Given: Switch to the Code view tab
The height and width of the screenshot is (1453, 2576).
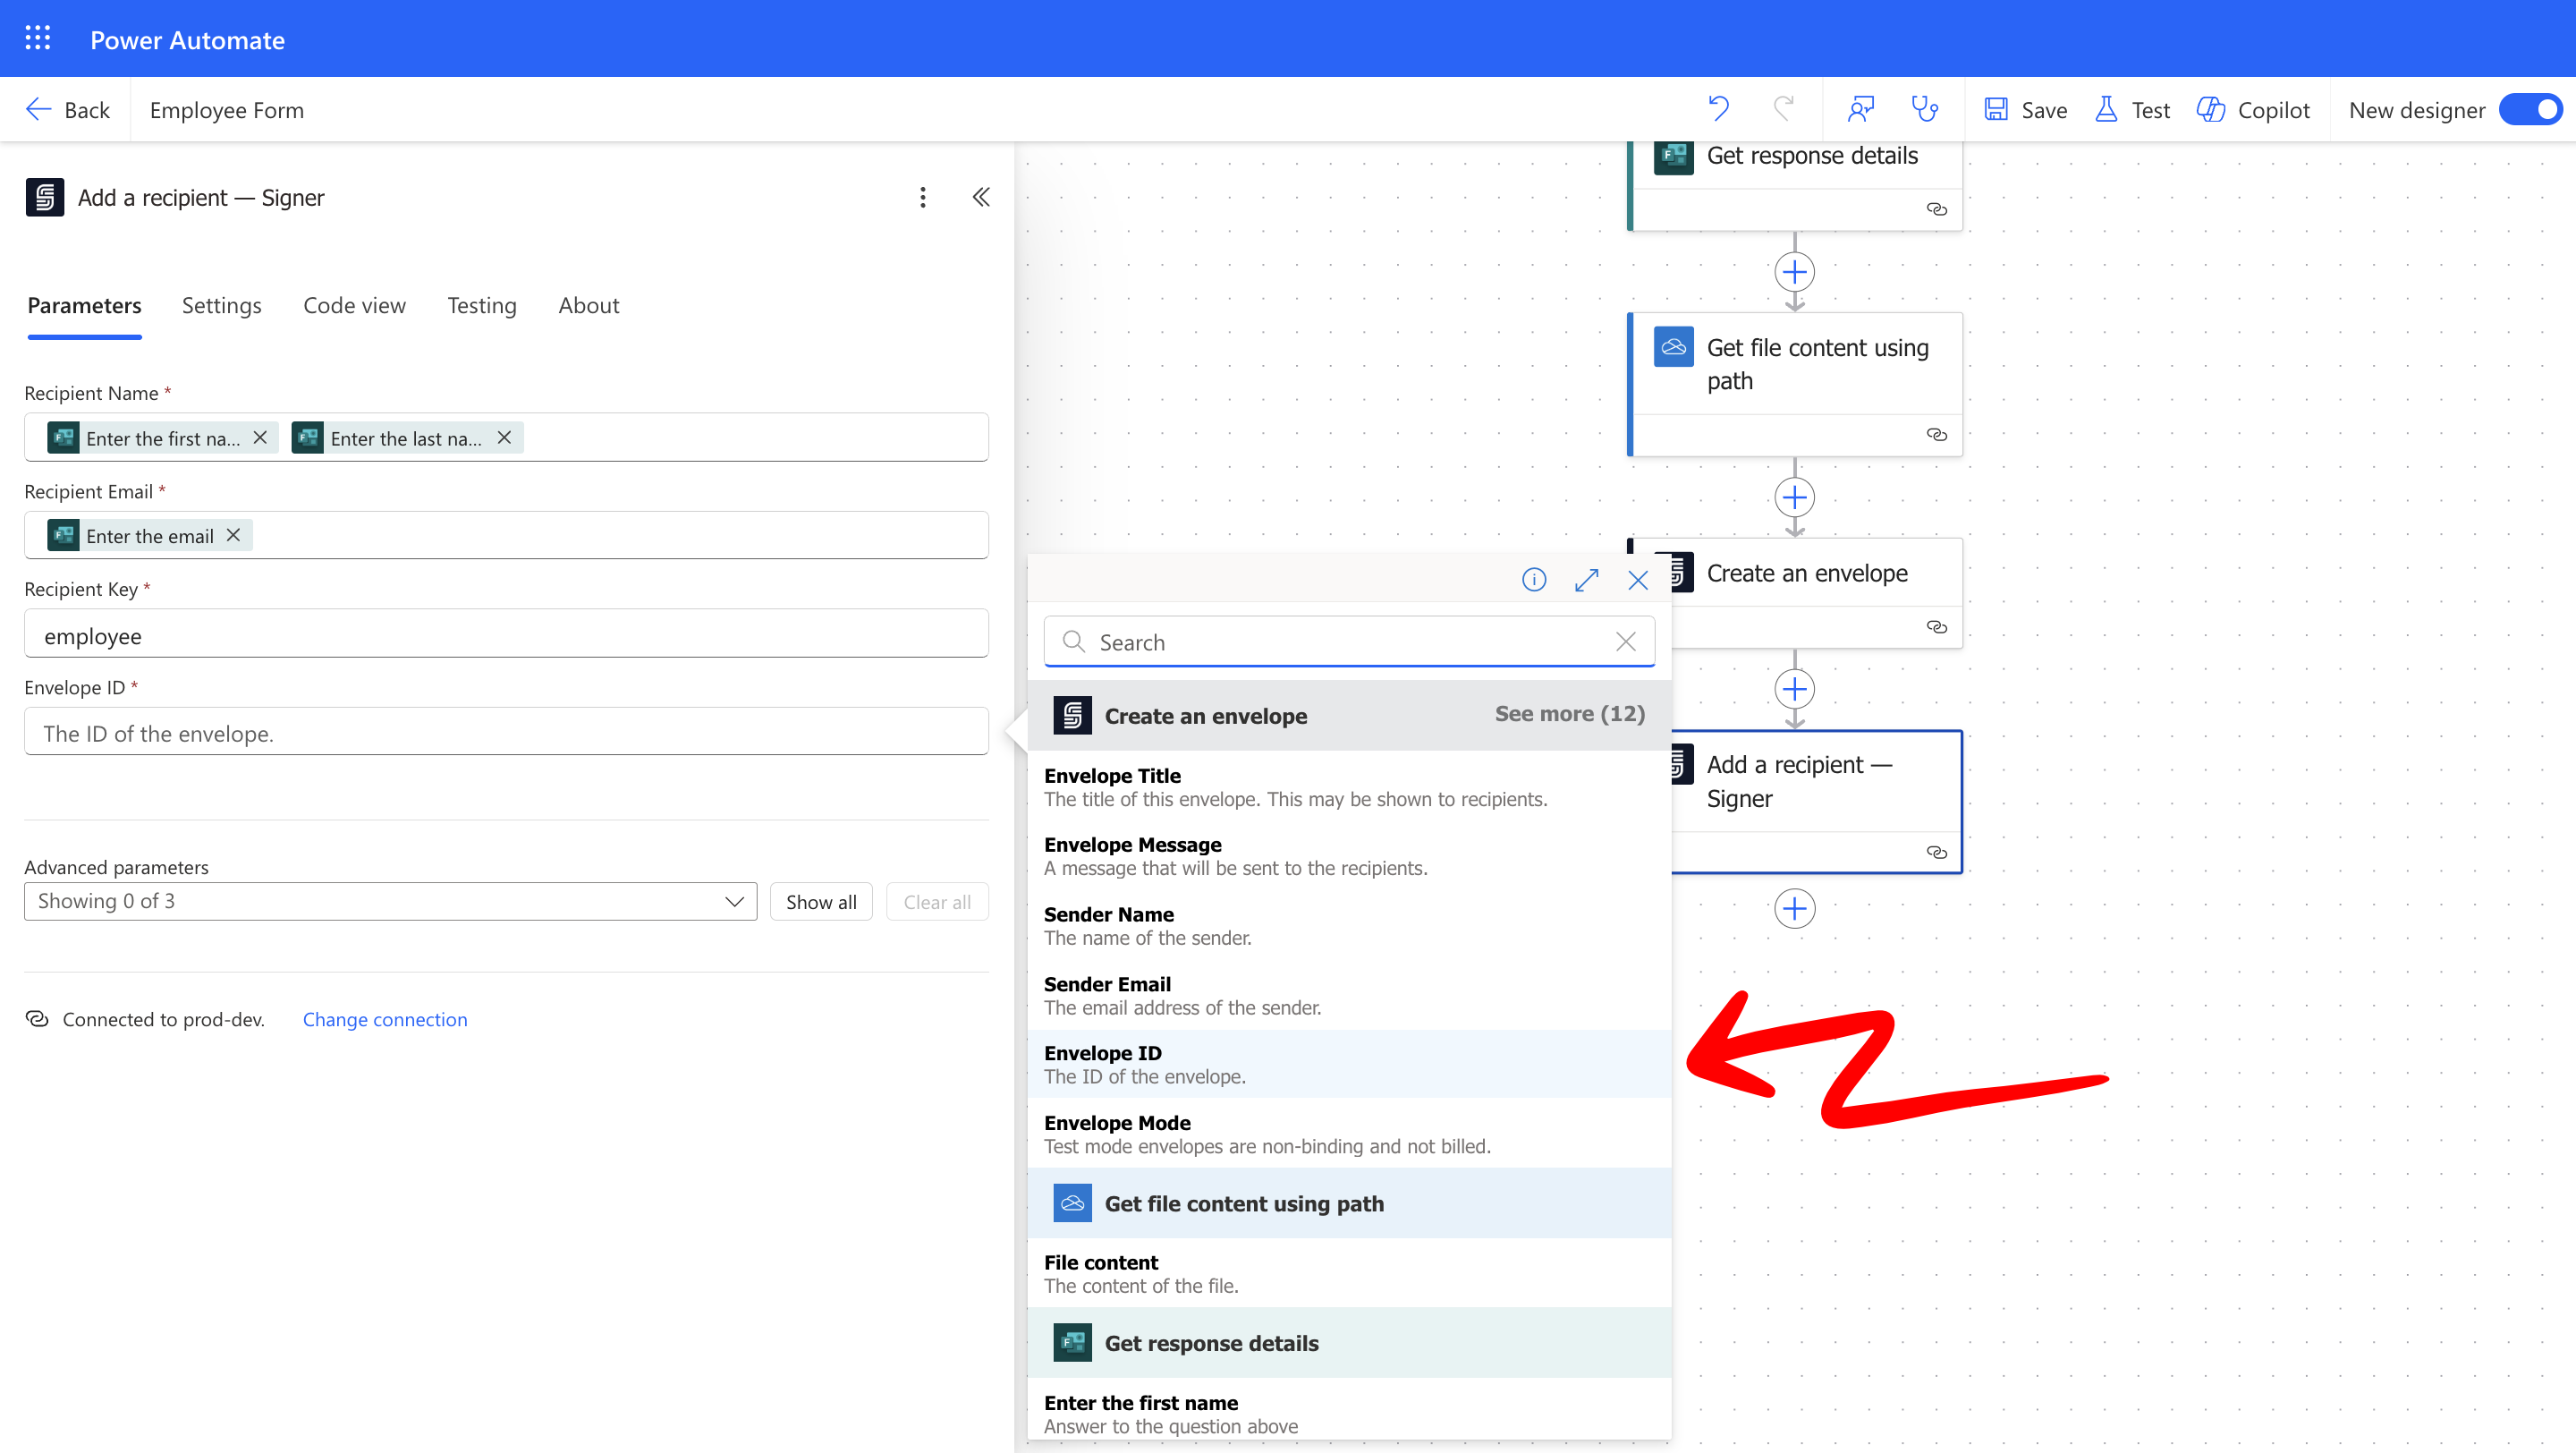Looking at the screenshot, I should pyautogui.click(x=354, y=305).
